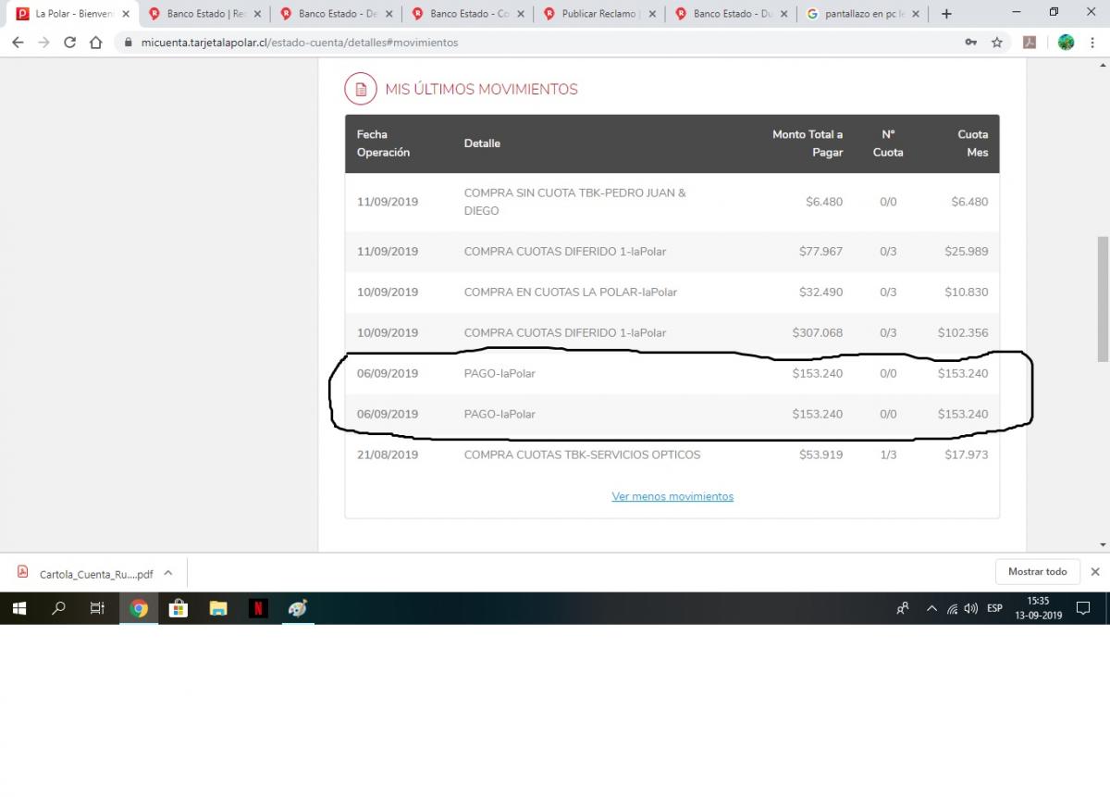Screen dimensions: 1110x797
Task: Open Microsoft Store from the taskbar
Action: 179,608
